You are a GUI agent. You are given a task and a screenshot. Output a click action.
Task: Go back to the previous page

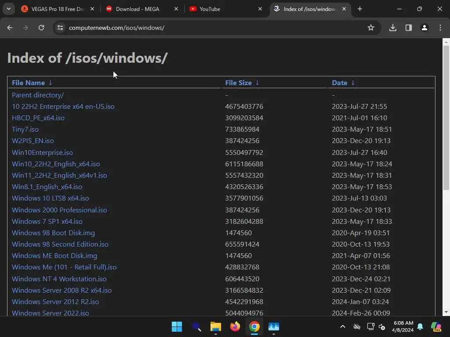(x=10, y=28)
